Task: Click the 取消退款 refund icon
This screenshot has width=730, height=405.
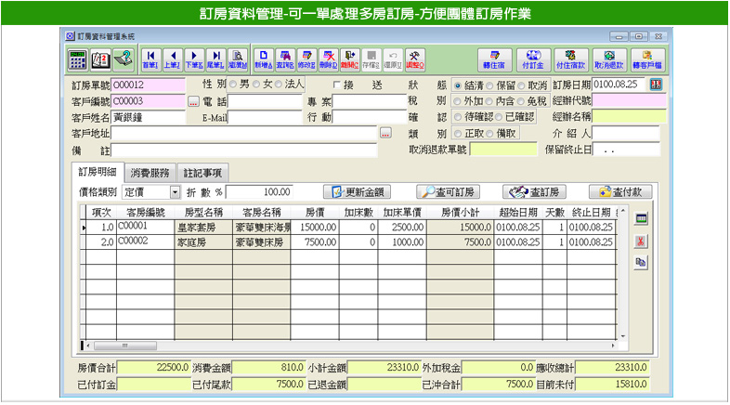Action: pyautogui.click(x=607, y=60)
